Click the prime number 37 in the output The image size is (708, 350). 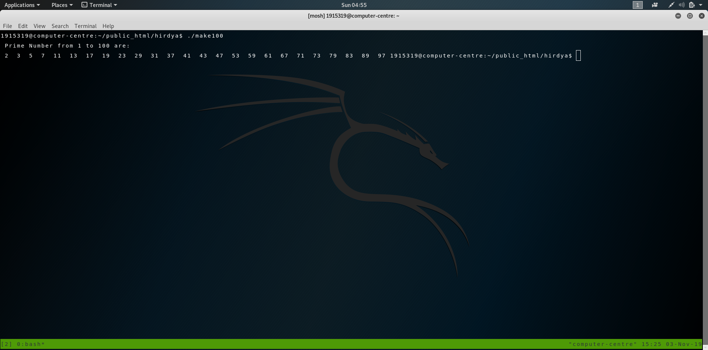click(x=171, y=56)
